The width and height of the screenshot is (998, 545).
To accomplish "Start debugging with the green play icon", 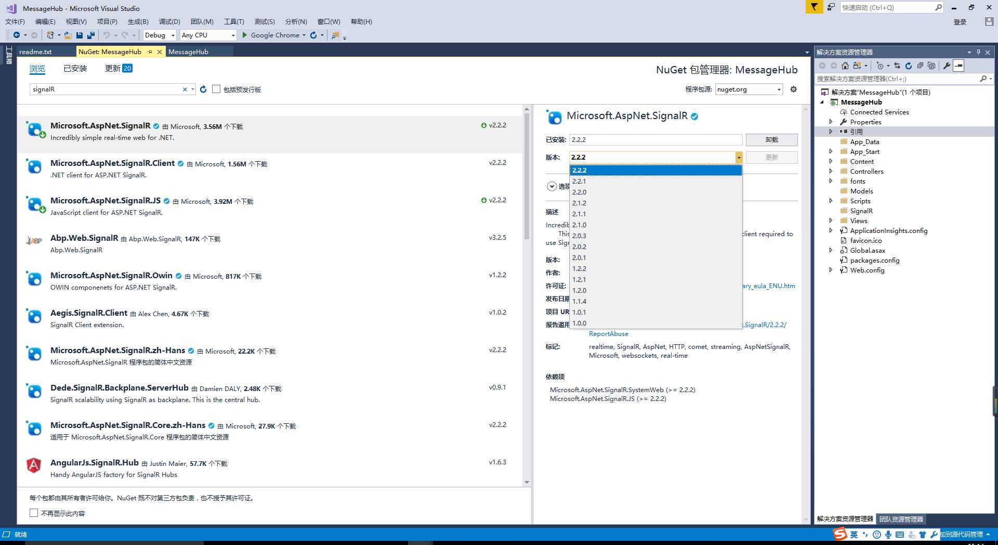I will (x=244, y=35).
